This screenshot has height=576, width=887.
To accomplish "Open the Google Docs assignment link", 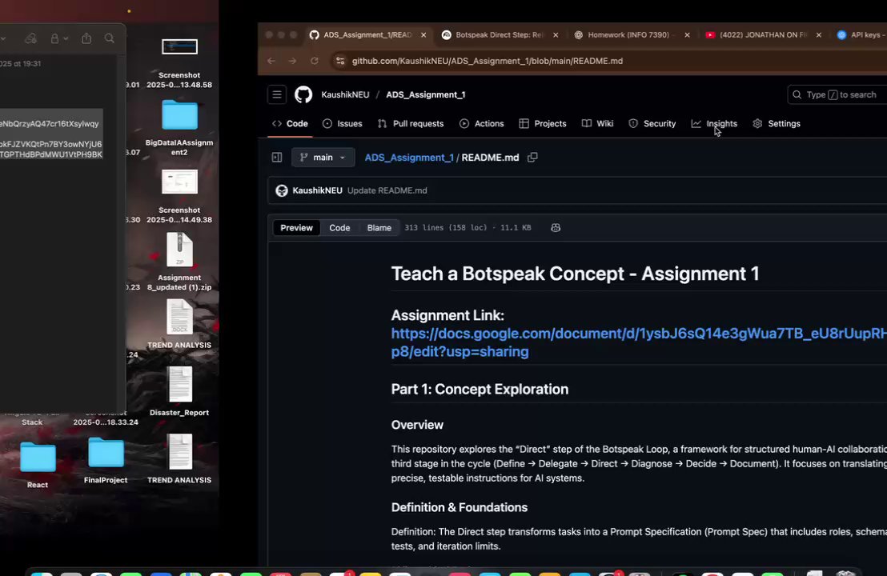I will coord(639,342).
